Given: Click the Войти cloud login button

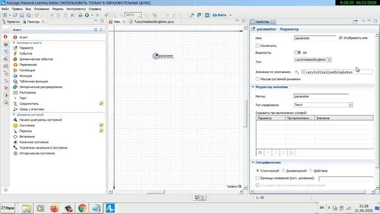Looking at the screenshot, I should [x=220, y=15].
